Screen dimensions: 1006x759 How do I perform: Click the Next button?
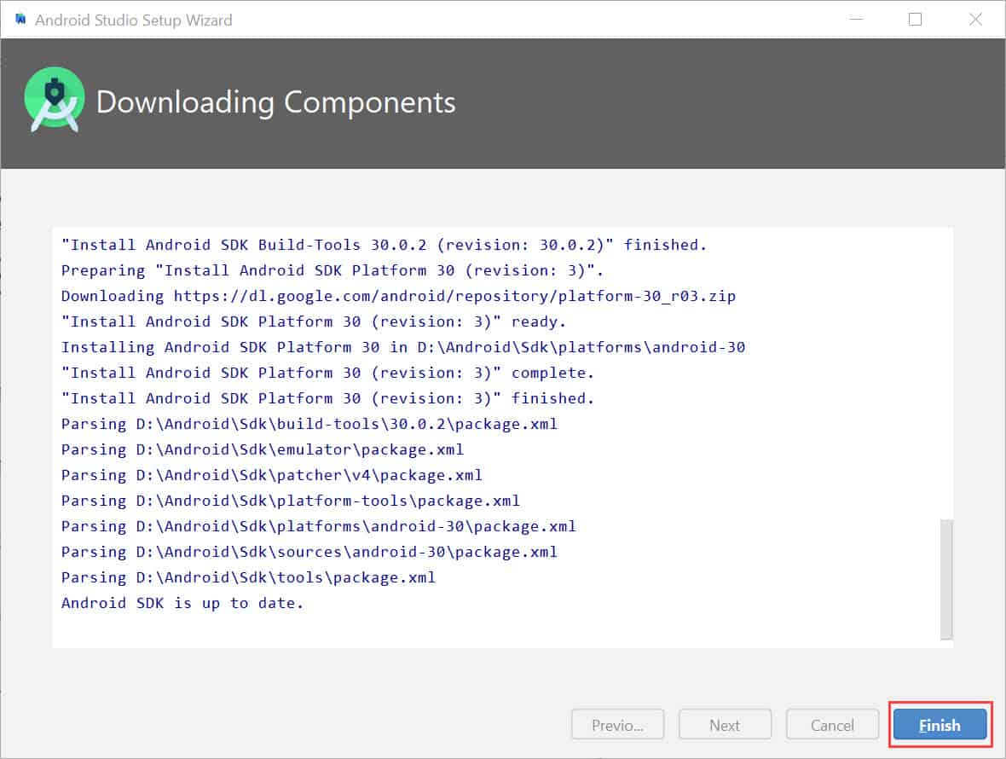[724, 724]
